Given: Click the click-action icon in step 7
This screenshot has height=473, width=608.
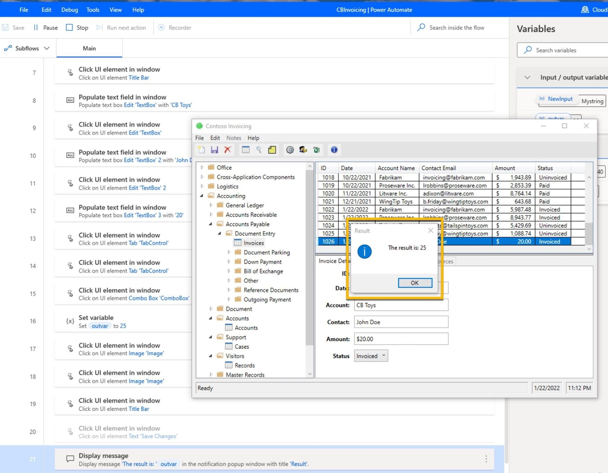Looking at the screenshot, I should [x=70, y=72].
